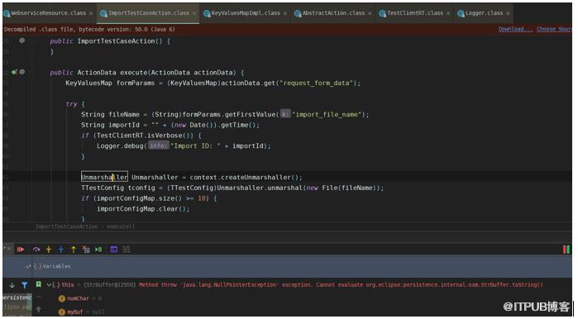The image size is (578, 319).
Task: Click createUnmarshaller() in the code
Action: point(260,177)
